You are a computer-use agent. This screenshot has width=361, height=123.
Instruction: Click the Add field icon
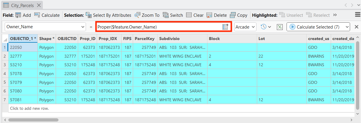pyautogui.click(x=18, y=15)
